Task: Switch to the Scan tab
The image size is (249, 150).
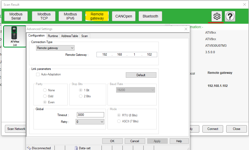Action: tap(84, 36)
